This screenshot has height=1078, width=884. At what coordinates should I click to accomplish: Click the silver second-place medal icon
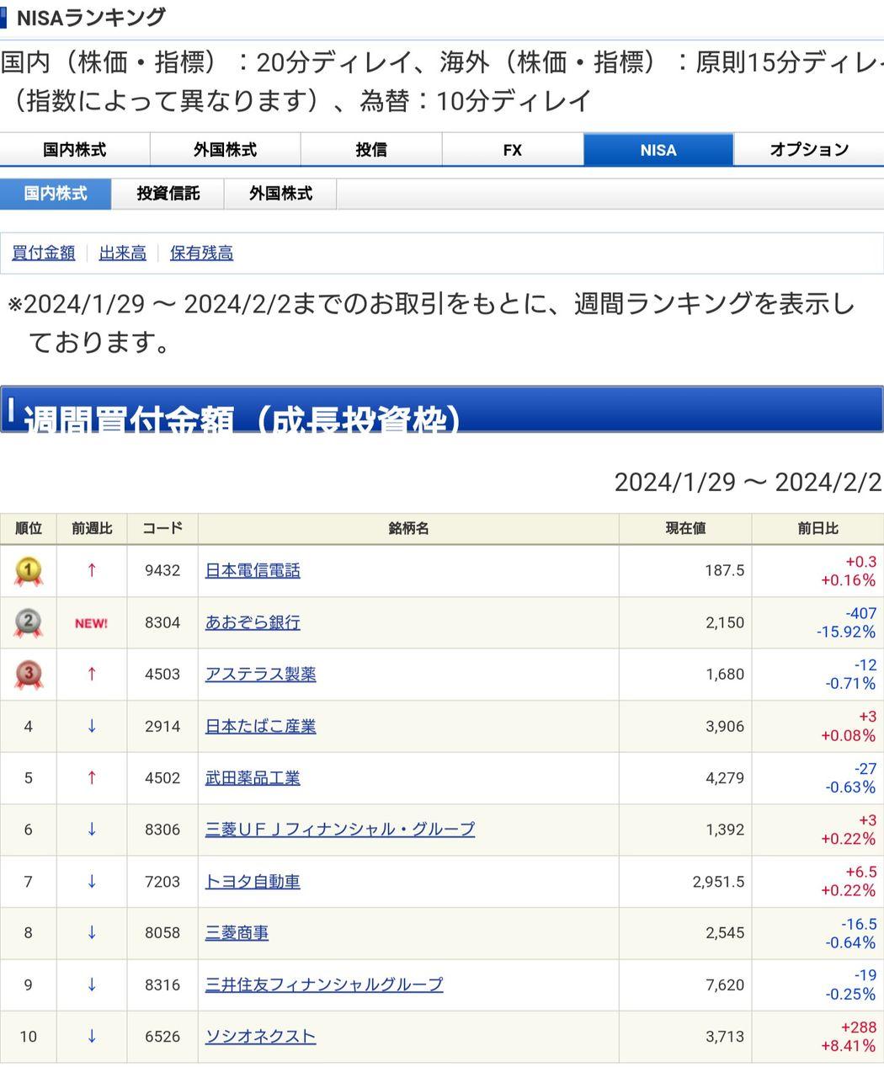pos(28,622)
